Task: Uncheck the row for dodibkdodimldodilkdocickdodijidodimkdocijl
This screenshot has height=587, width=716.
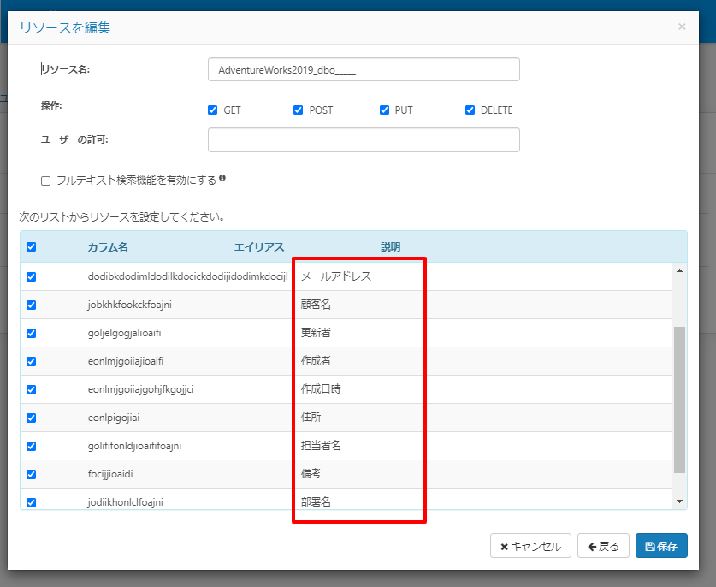Action: [x=31, y=277]
